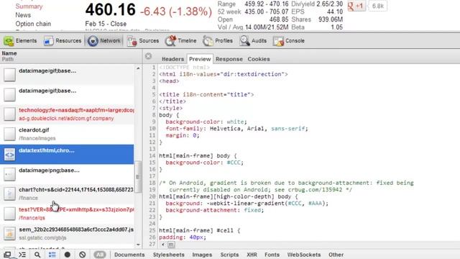
Task: Close the request details pane
Action: 149,56
